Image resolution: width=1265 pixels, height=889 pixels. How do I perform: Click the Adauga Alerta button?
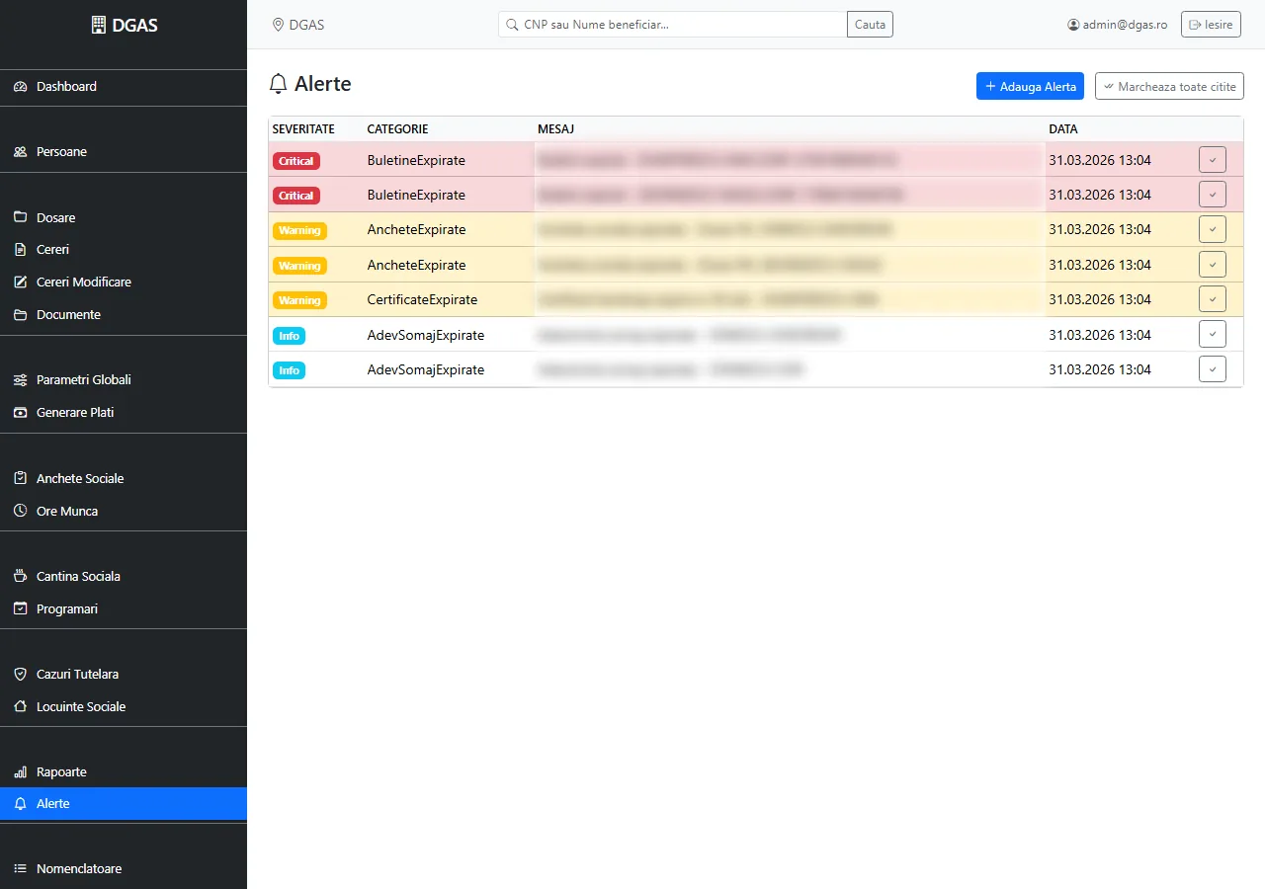tap(1030, 86)
